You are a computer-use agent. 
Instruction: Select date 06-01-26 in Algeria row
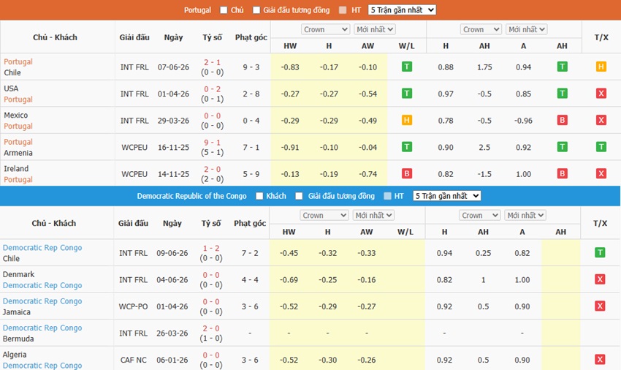[172, 360]
